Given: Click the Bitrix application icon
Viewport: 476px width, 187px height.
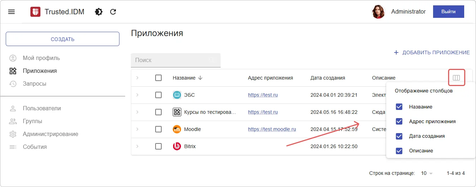Looking at the screenshot, I should [177, 146].
